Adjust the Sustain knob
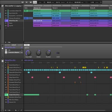The image size is (112, 112). click(48, 53)
